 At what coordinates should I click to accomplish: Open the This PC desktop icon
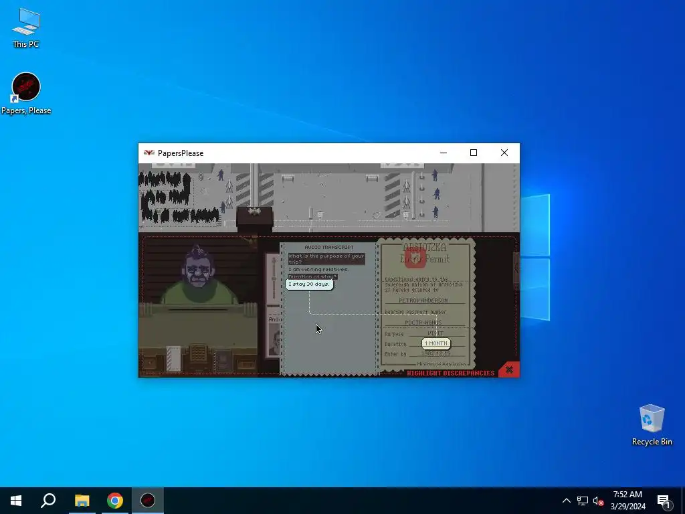pyautogui.click(x=26, y=27)
